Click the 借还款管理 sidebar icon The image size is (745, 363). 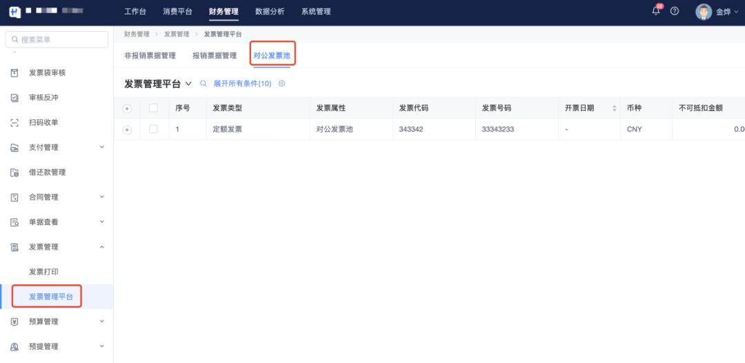pos(14,173)
